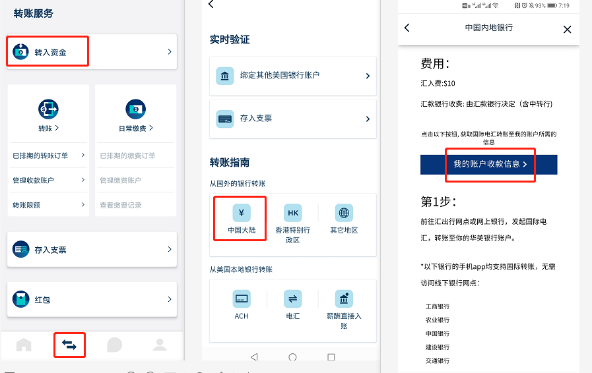Image resolution: width=592 pixels, height=373 pixels.
Task: Open the 转账 label link
Action: click(48, 129)
